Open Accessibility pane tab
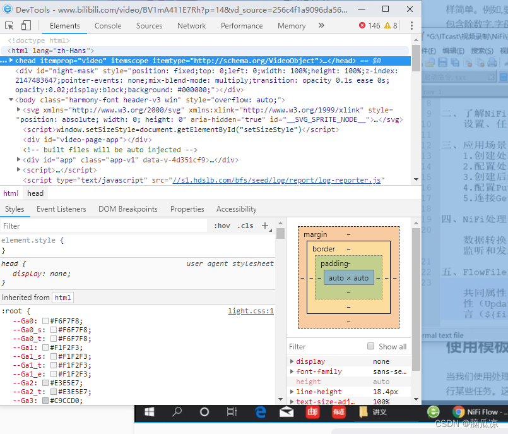Viewport: 508px width, 434px height. pyautogui.click(x=237, y=209)
